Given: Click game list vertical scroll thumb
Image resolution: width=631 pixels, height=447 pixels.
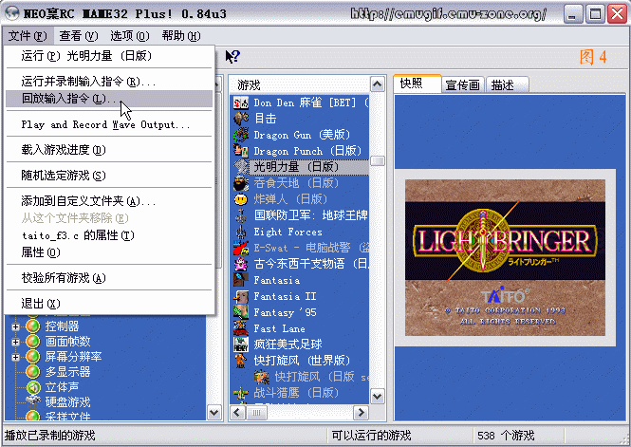Looking at the screenshot, I should (377, 161).
